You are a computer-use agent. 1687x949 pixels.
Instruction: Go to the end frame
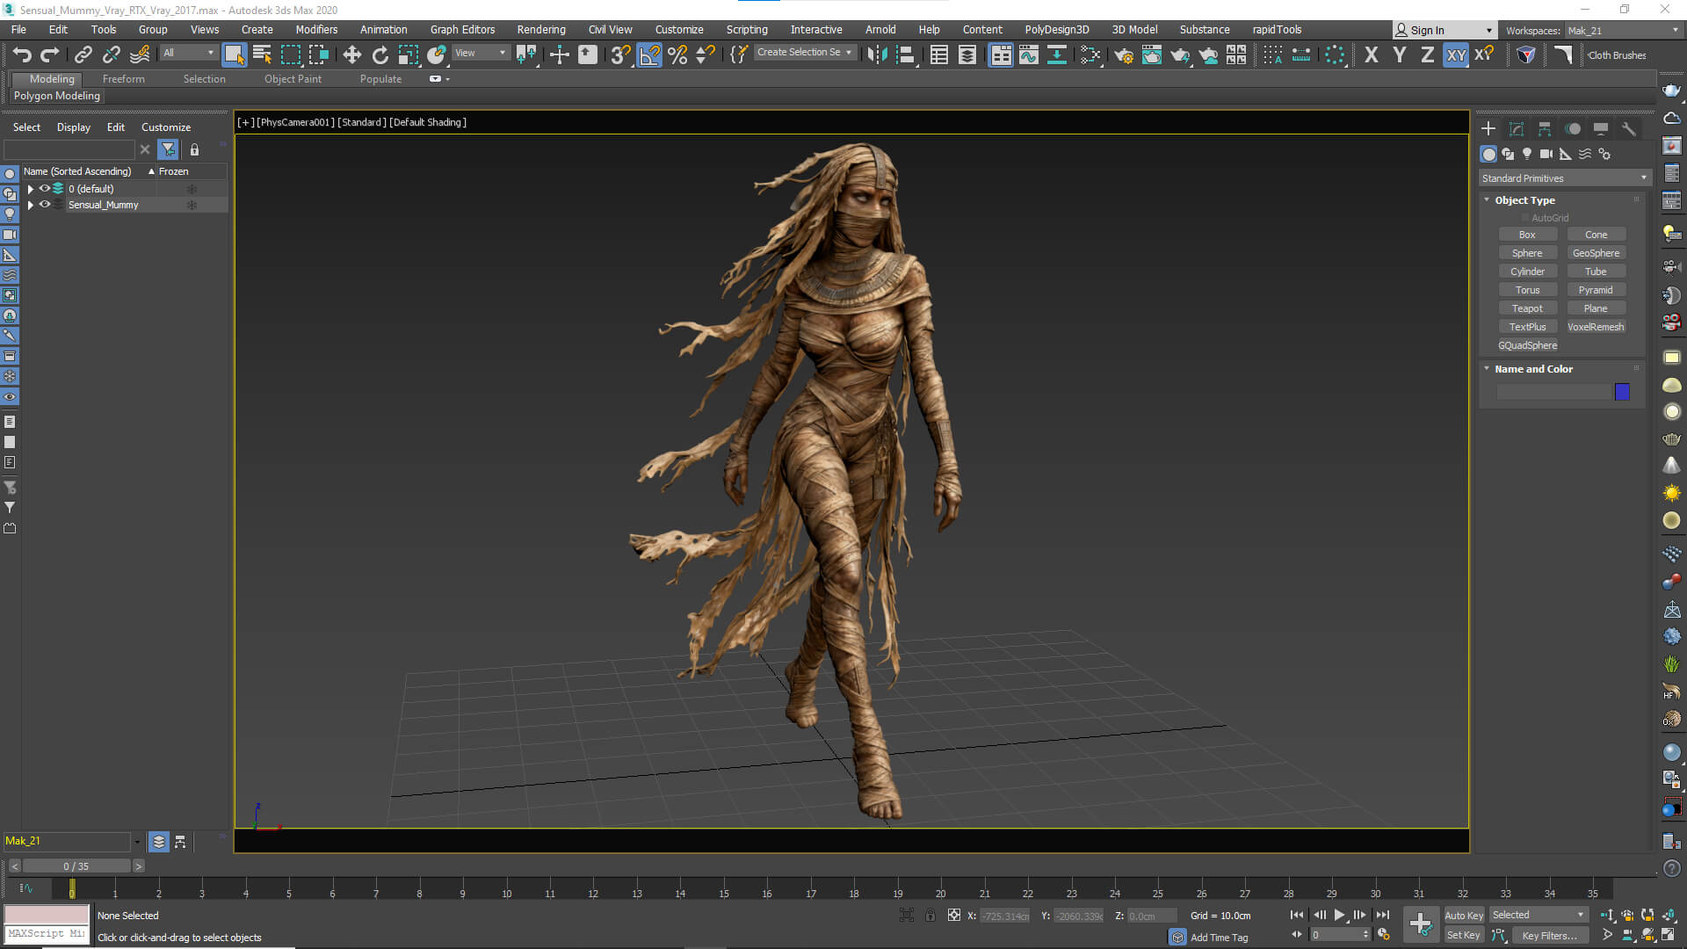click(x=1383, y=915)
